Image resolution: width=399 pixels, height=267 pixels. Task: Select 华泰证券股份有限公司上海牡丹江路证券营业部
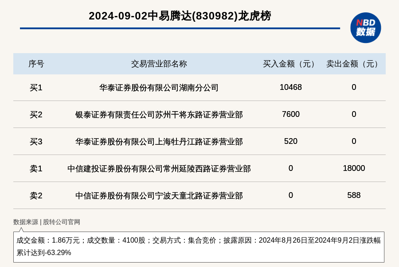pos(159,142)
